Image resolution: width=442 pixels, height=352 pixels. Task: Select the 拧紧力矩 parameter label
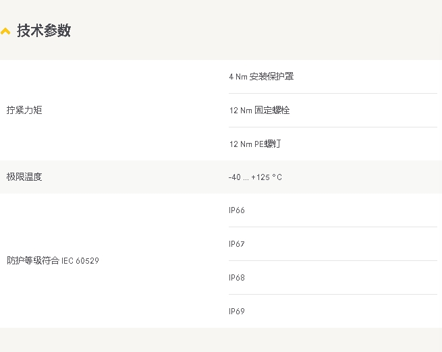24,110
